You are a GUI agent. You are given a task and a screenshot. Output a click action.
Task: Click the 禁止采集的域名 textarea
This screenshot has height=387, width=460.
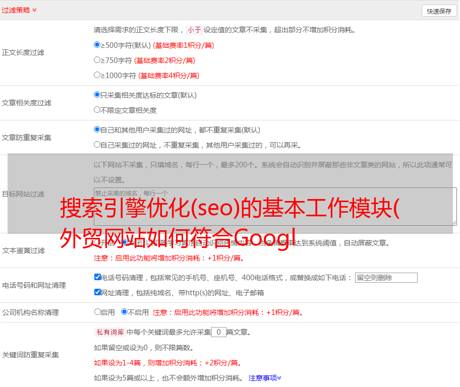[275, 207]
